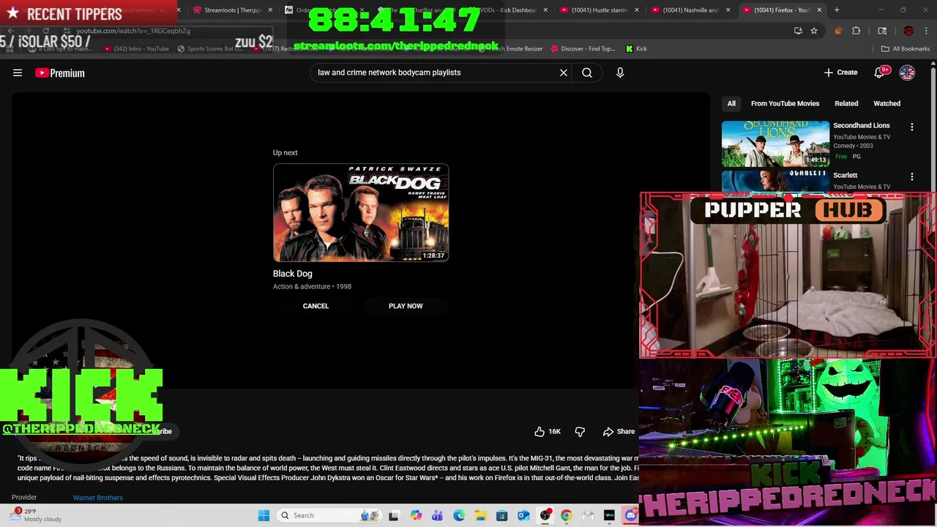Screen dimensions: 937x527
Task: Open the YouTube guide hamburger menu
Action: (18, 72)
